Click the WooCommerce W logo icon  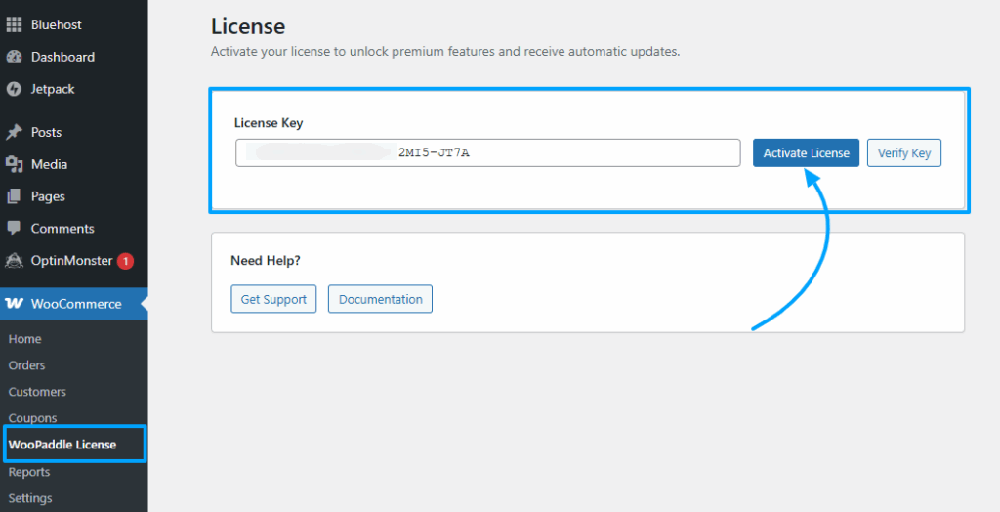14,304
